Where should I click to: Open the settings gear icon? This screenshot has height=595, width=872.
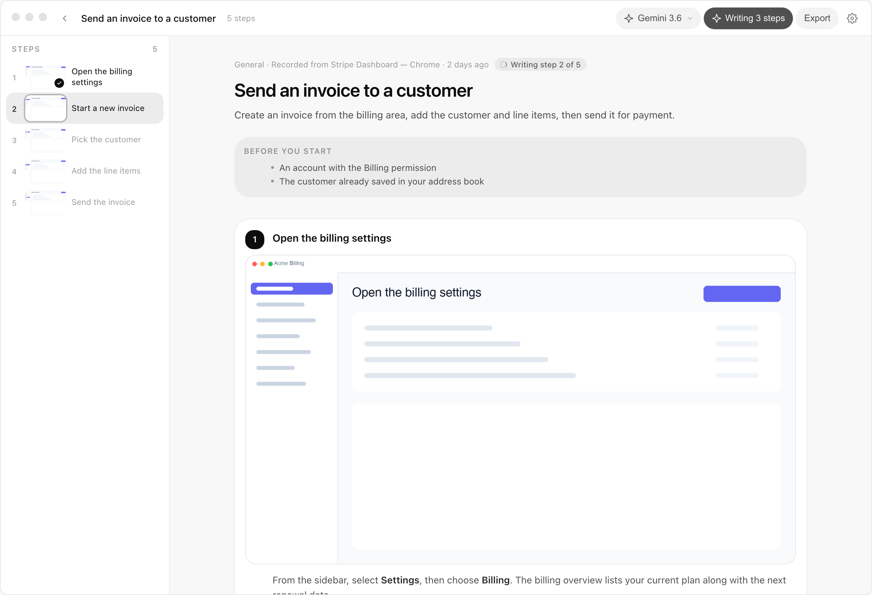point(852,18)
